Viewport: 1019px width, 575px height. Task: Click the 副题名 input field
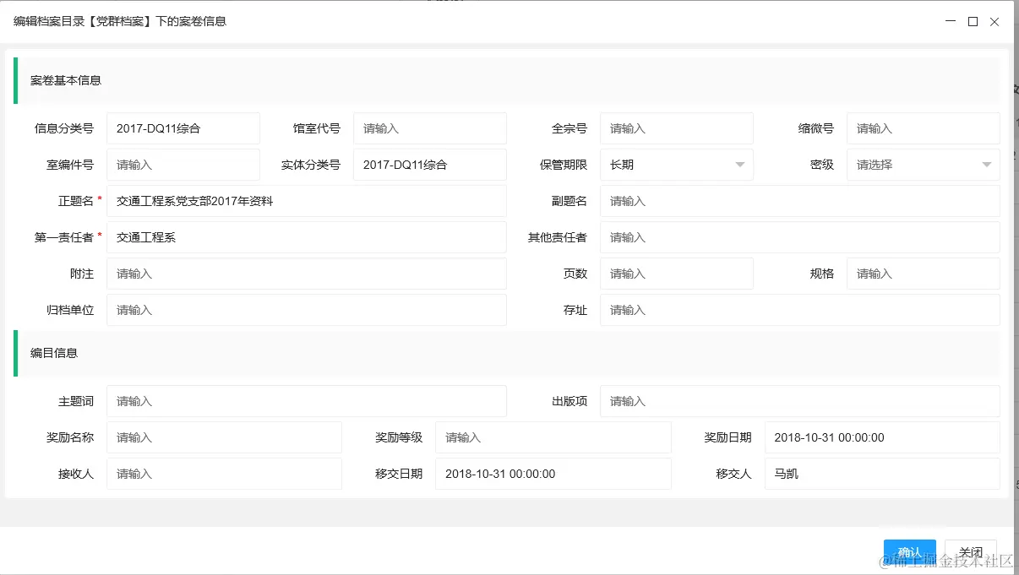coord(798,201)
